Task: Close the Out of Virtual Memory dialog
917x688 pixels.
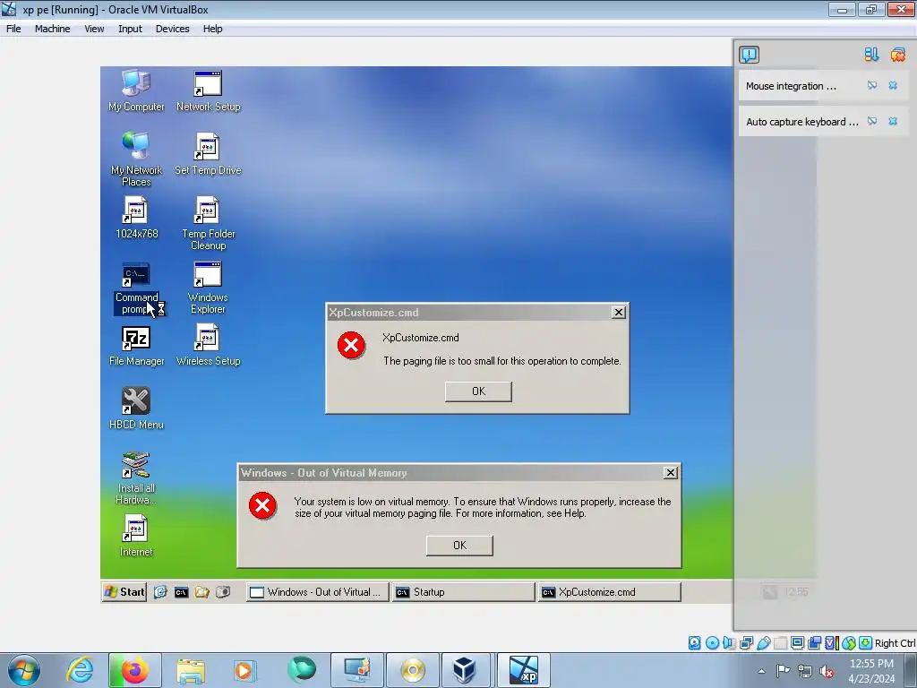Action: [x=671, y=473]
